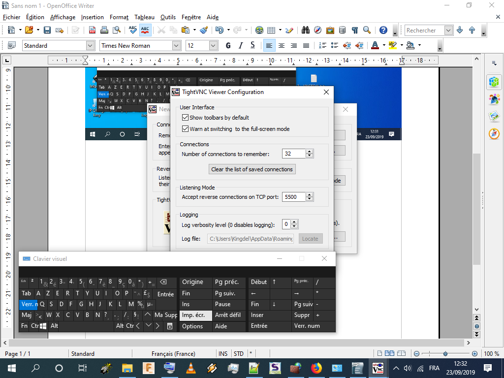Export directly as PDF icon

click(x=92, y=30)
